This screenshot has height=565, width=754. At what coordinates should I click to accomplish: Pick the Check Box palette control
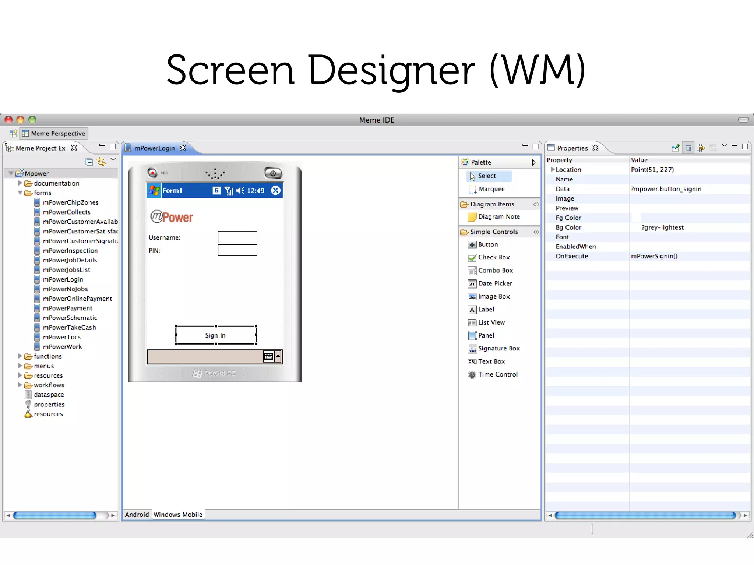point(489,257)
